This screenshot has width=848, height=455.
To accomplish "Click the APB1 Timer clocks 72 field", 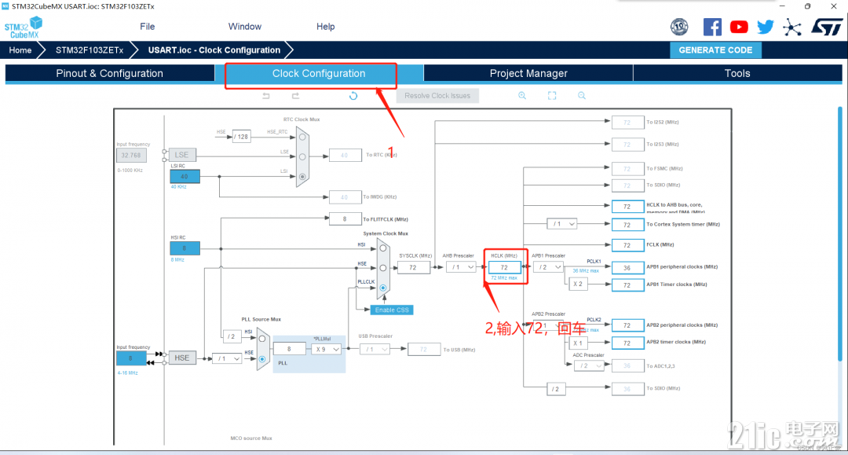I will coord(627,285).
